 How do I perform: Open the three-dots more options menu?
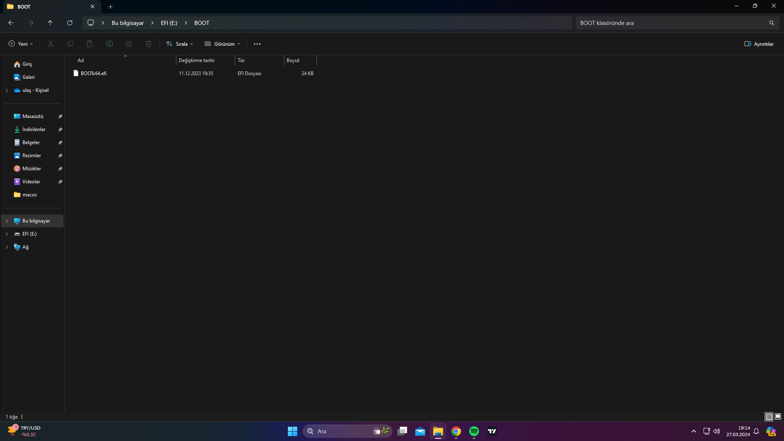[x=257, y=44]
